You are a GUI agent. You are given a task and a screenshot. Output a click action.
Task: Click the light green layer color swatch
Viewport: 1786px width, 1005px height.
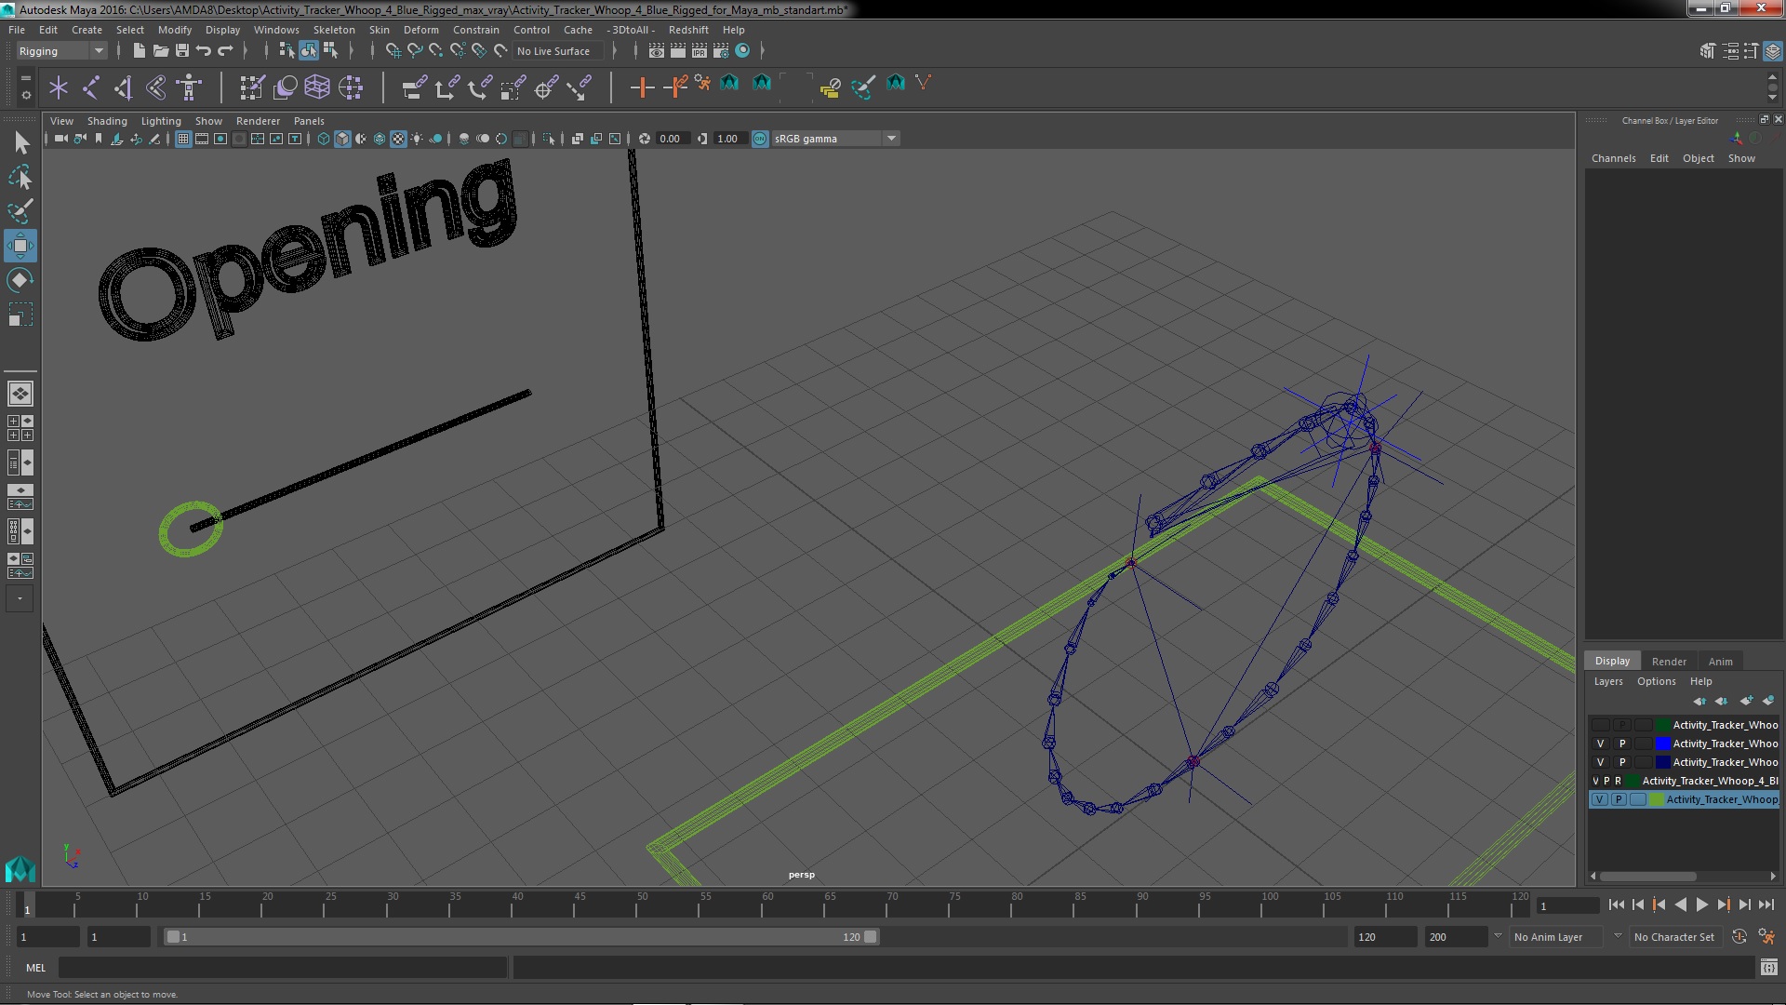[1656, 799]
